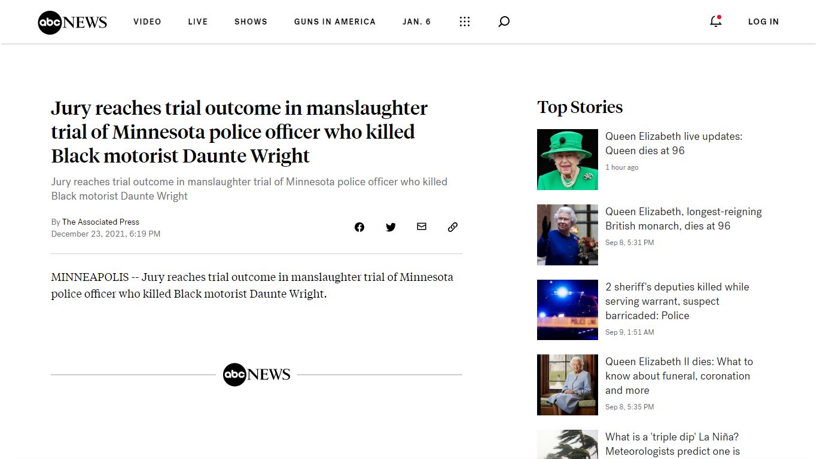
Task: Open the more sections grid icon
Action: point(465,22)
